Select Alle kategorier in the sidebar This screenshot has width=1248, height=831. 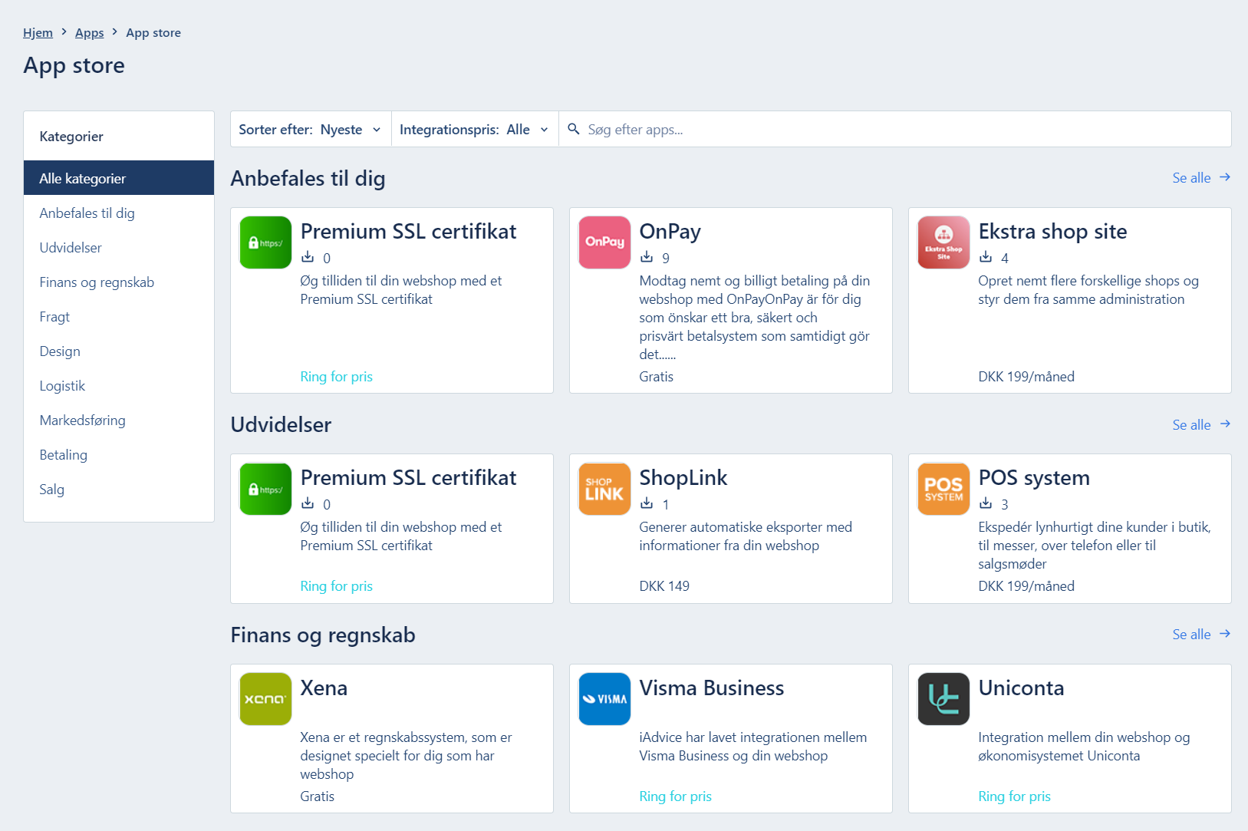click(x=119, y=178)
